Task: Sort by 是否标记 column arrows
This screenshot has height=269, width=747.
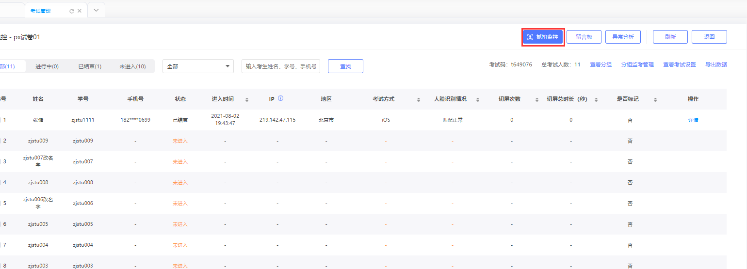Action: tap(655, 99)
